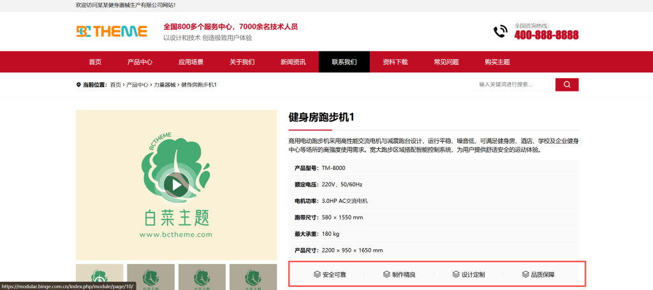This screenshot has height=290, width=653.
Task: Select the first product thumbnail with play icon
Action: [x=99, y=277]
